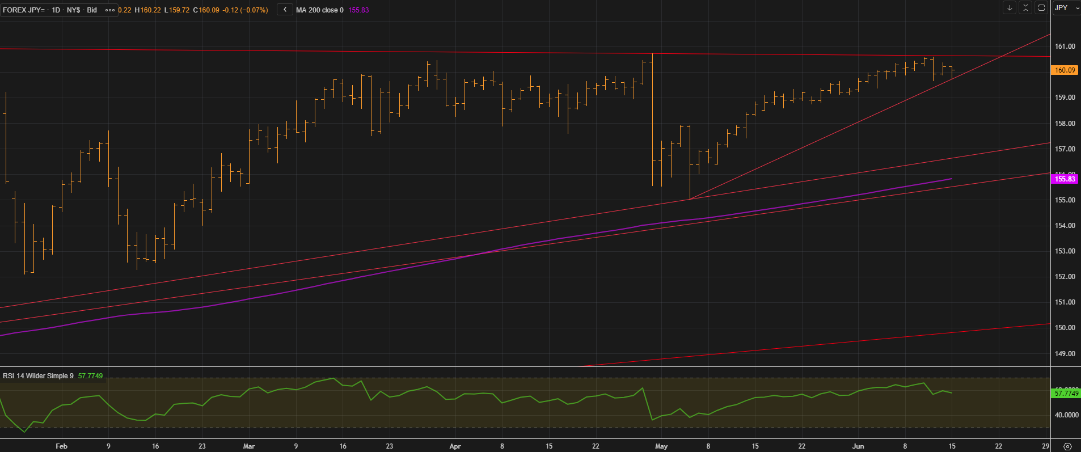This screenshot has height=452, width=1081.
Task: Click the green 57.7749 RSI value tag
Action: click(x=1066, y=393)
